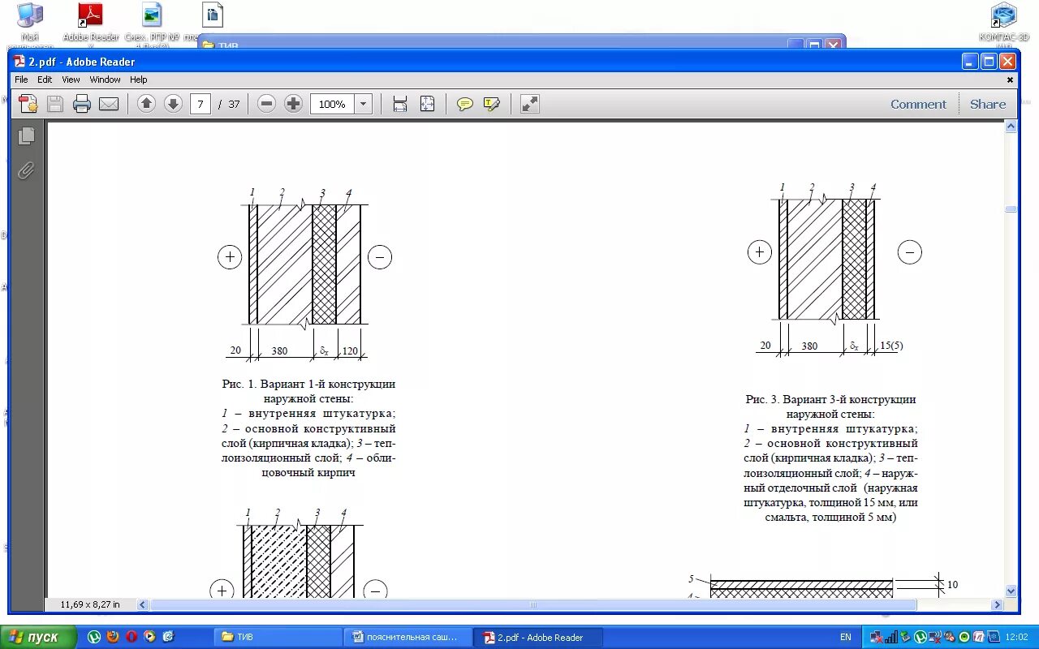This screenshot has width=1039, height=649.
Task: Launch Firefox from quick launch
Action: tap(113, 637)
